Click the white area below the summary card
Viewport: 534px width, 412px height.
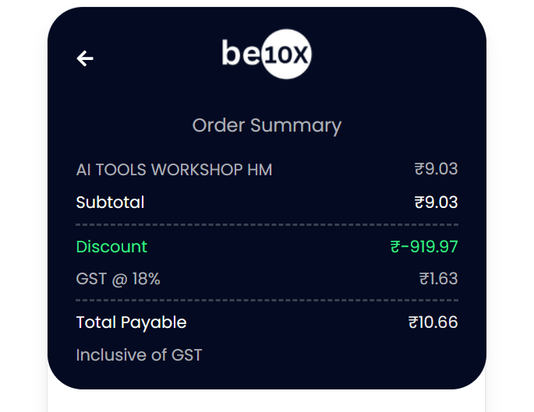point(267,401)
